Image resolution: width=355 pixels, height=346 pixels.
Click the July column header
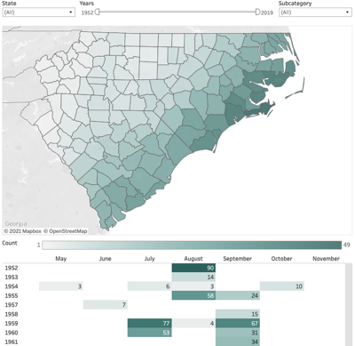pos(149,259)
